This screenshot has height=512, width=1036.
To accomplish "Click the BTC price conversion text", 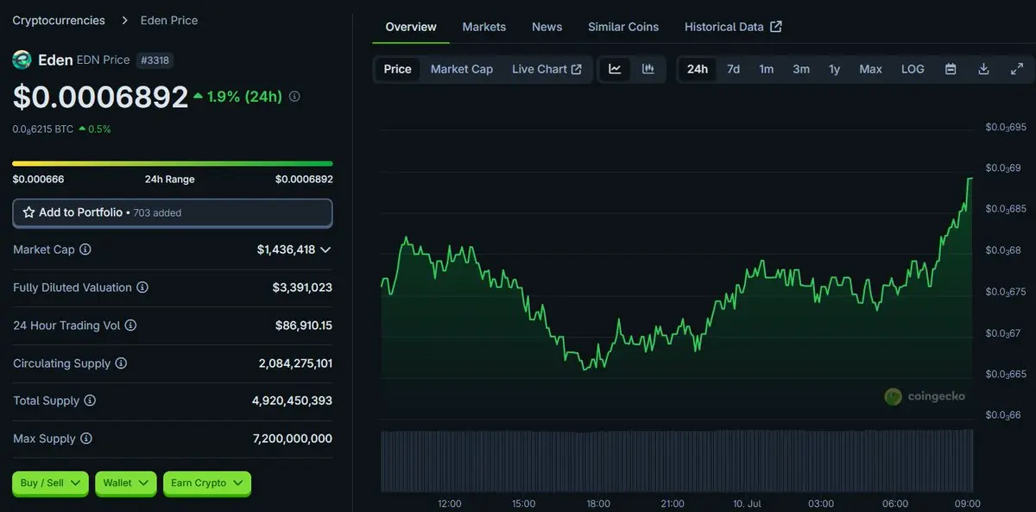I will (x=43, y=129).
